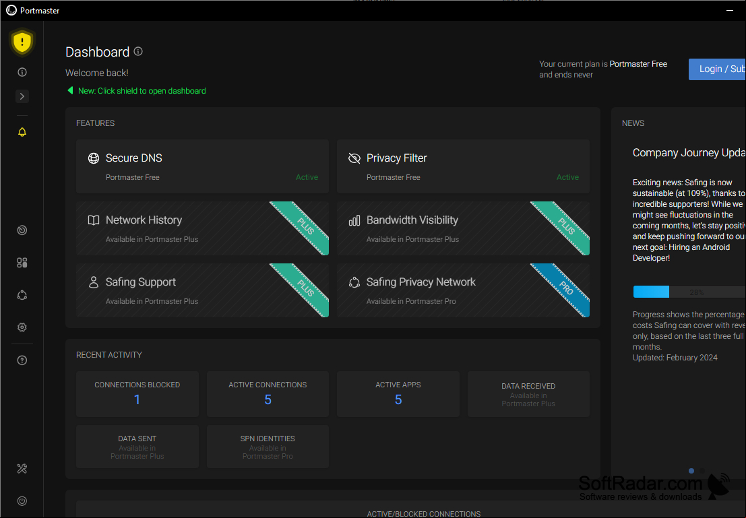Click the 'Secure DNS' card title

pos(133,158)
